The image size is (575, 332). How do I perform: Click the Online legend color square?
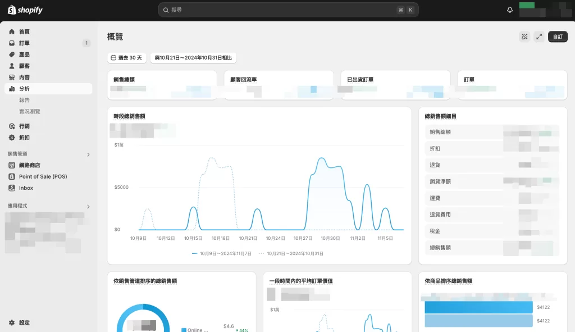(x=184, y=330)
